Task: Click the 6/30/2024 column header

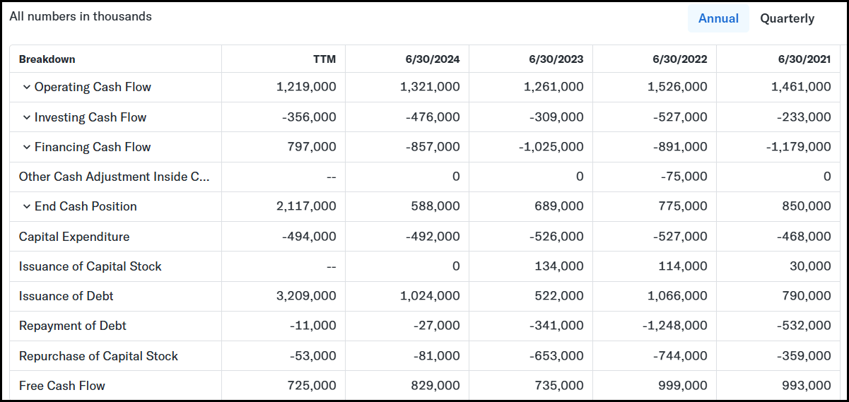Action: click(433, 59)
